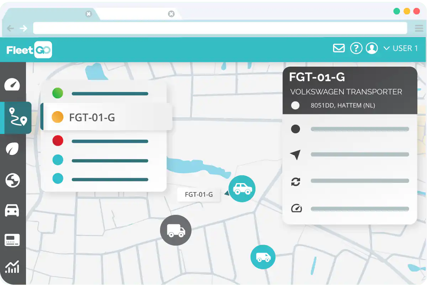Select the red status vehicle row
The width and height of the screenshot is (427, 285).
tap(103, 141)
